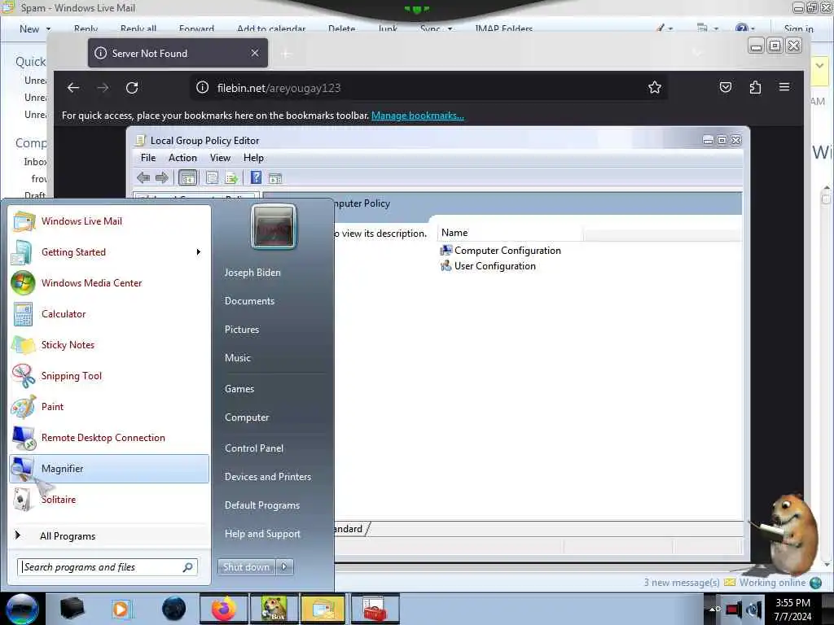Open Joseph Biden user folder
This screenshot has height=625, width=834.
tap(252, 272)
